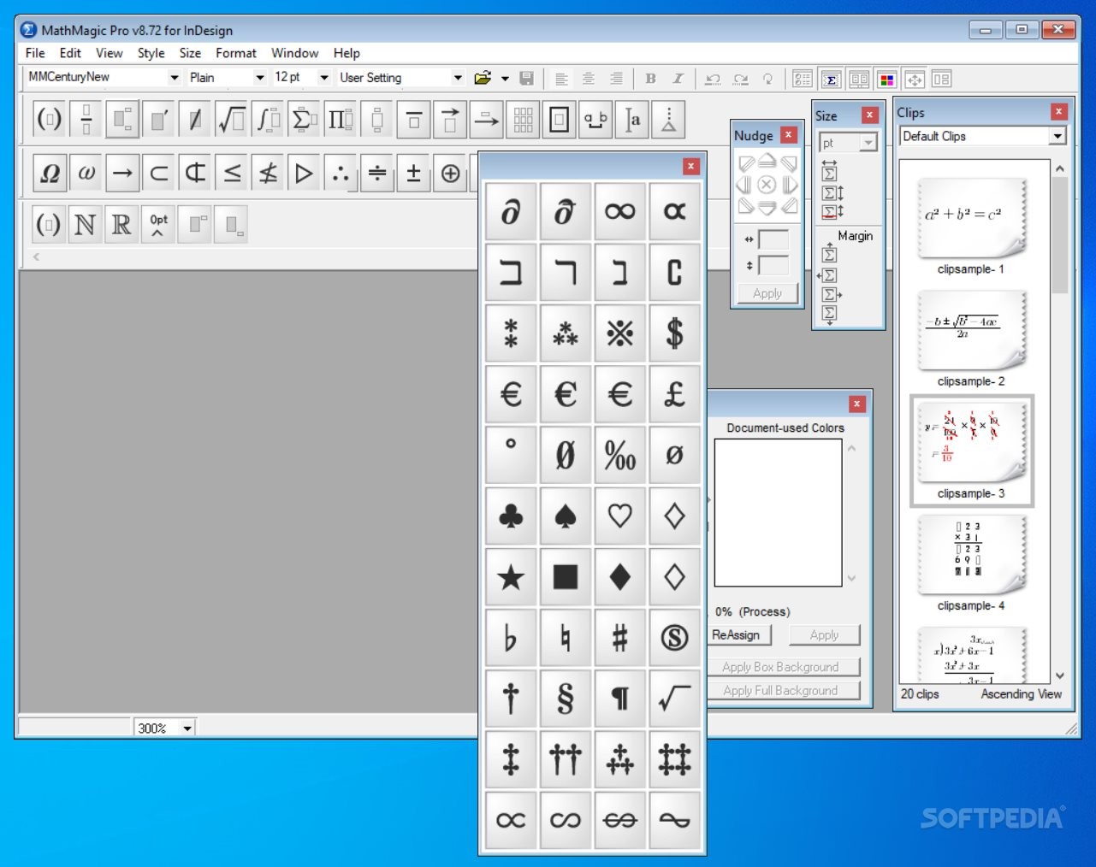This screenshot has height=867, width=1096.
Task: Insert the heart suit symbol
Action: [x=619, y=516]
